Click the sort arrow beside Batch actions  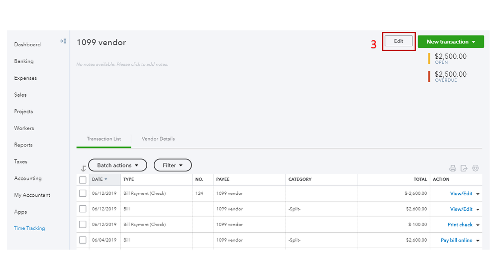tap(83, 169)
